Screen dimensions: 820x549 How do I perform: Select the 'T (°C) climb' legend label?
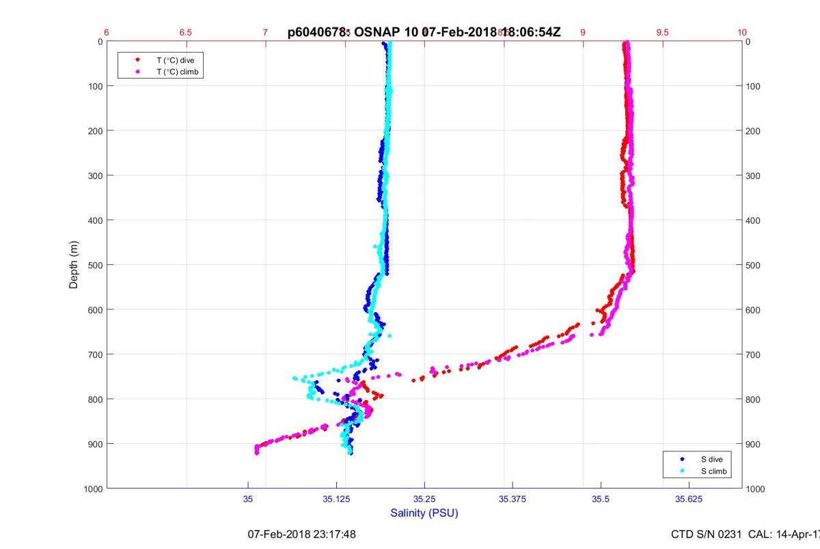(x=178, y=71)
